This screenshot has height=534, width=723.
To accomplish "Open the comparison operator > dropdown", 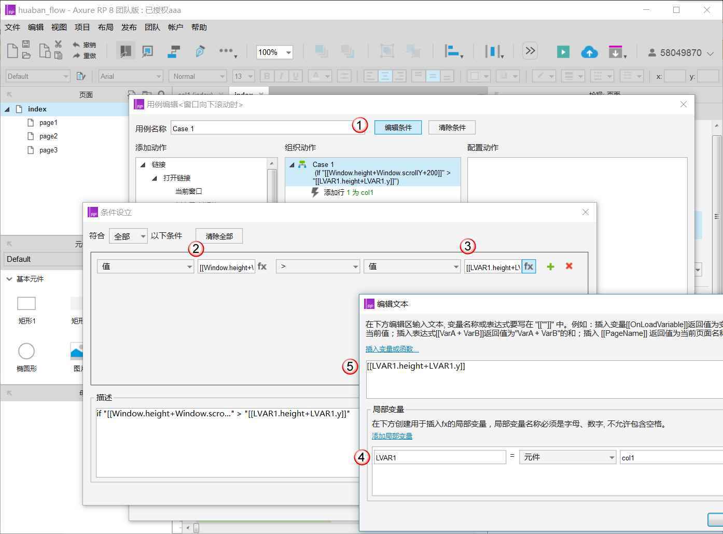I will click(318, 266).
